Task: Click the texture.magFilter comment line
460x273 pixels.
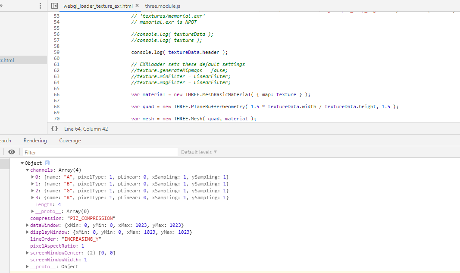Action: 181,82
